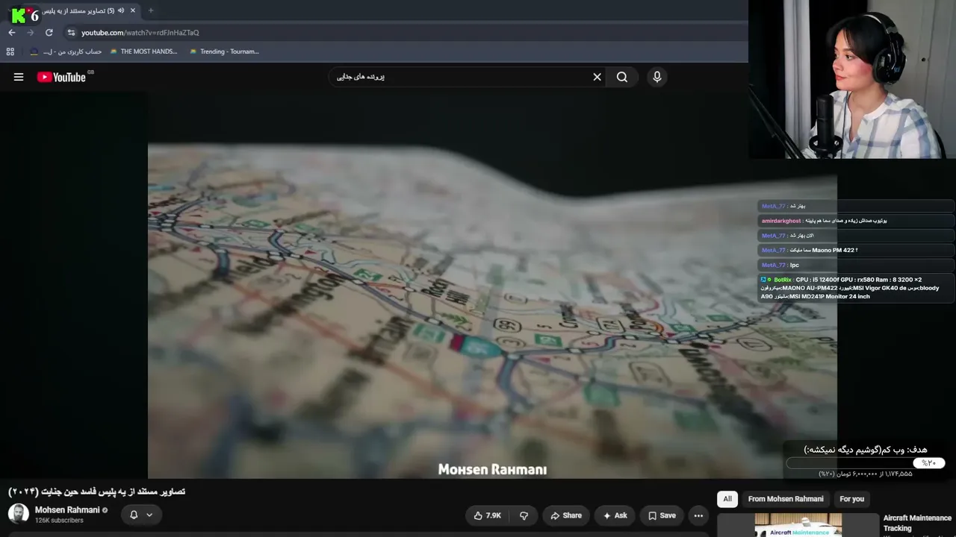
Task: Click the amirdarkghost chat message
Action: 856,221
